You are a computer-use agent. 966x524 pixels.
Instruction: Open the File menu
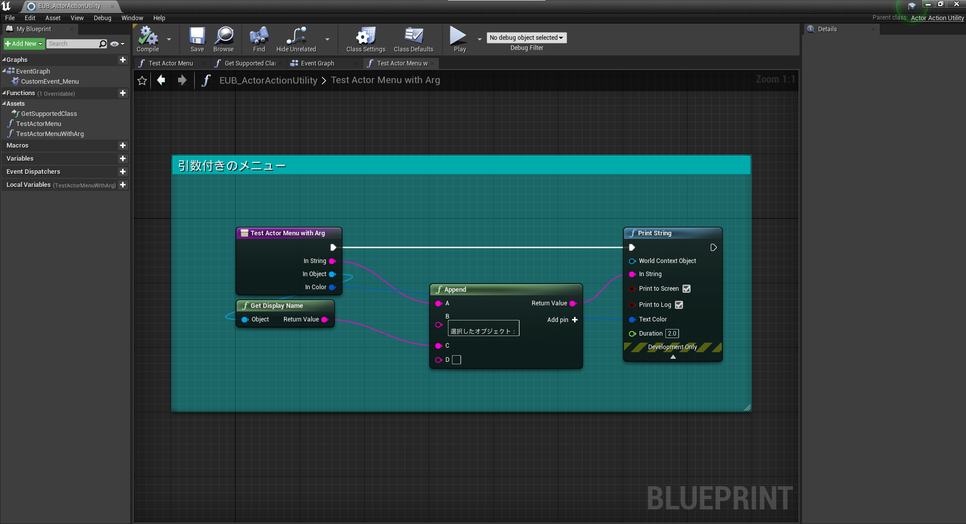click(10, 18)
